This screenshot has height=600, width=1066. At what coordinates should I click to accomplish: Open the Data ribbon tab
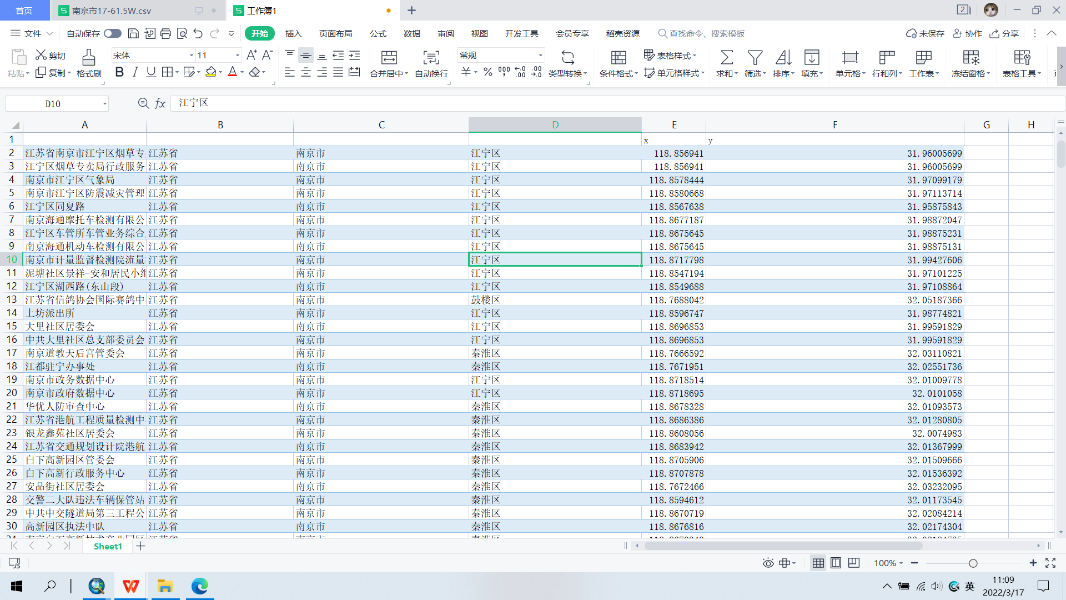pyautogui.click(x=411, y=33)
